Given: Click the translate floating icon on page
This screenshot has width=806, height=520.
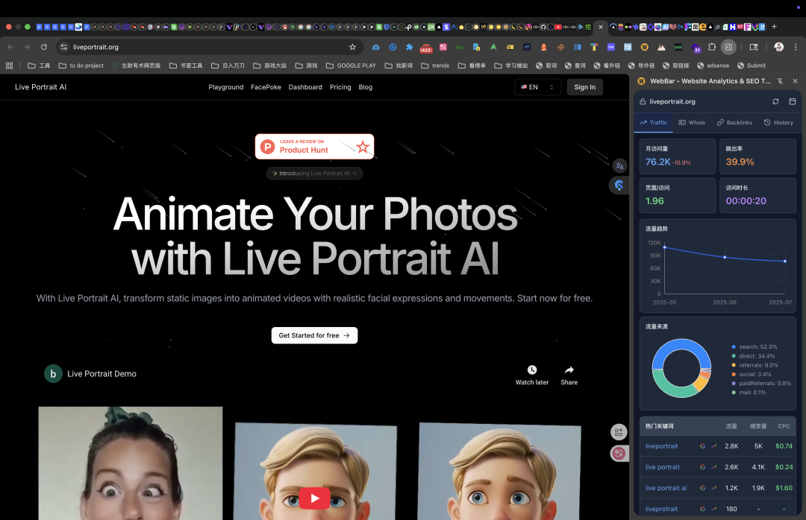Looking at the screenshot, I should coord(619,166).
